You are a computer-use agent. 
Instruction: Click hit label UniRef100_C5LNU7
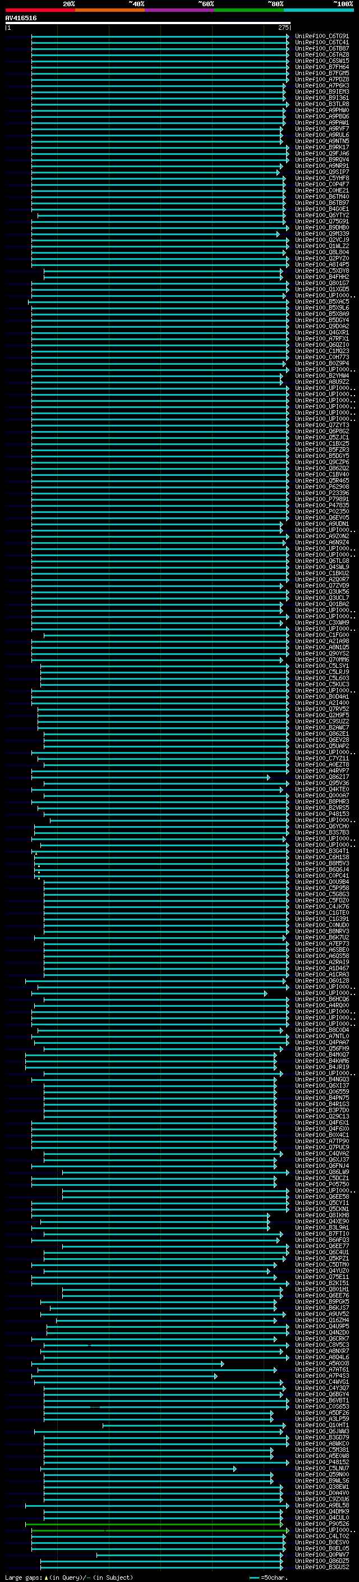321,1469
